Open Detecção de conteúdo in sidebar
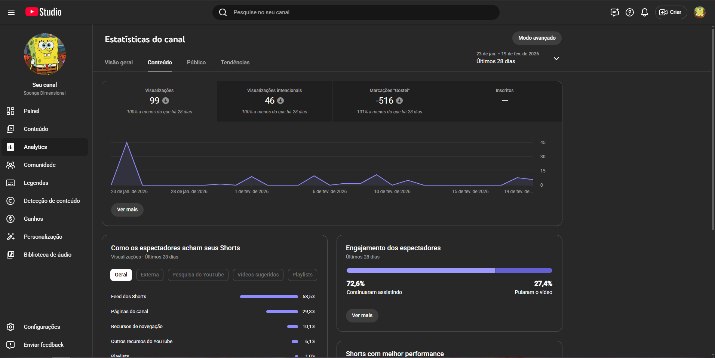This screenshot has width=715, height=358. tap(52, 201)
